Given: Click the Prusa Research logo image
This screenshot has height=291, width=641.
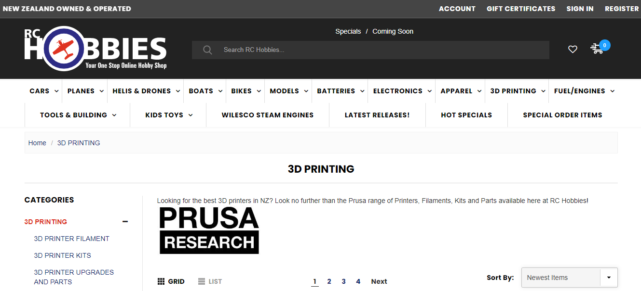Looking at the screenshot, I should pyautogui.click(x=209, y=230).
